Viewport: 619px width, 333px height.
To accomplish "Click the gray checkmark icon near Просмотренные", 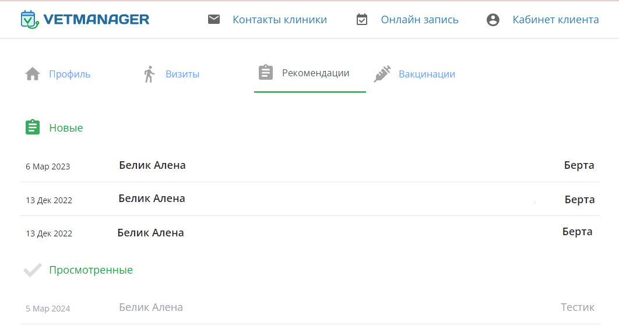I will coord(33,270).
